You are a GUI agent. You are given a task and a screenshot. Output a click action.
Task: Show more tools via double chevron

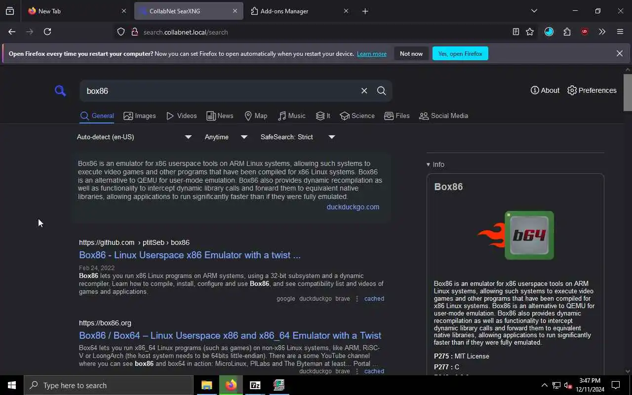tap(602, 32)
